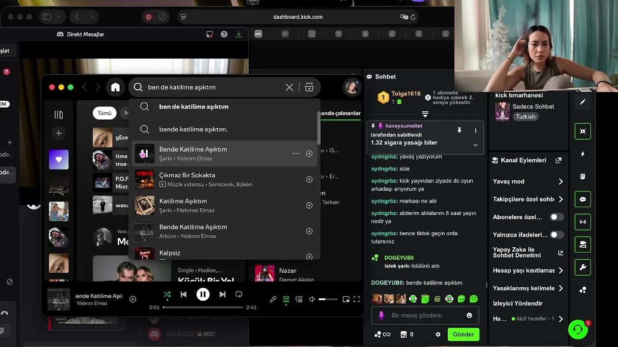The width and height of the screenshot is (618, 347).
Task: Open the play queue icon
Action: [286, 299]
